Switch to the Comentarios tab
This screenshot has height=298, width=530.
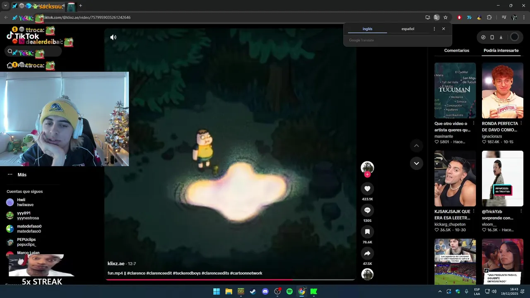pyautogui.click(x=457, y=50)
